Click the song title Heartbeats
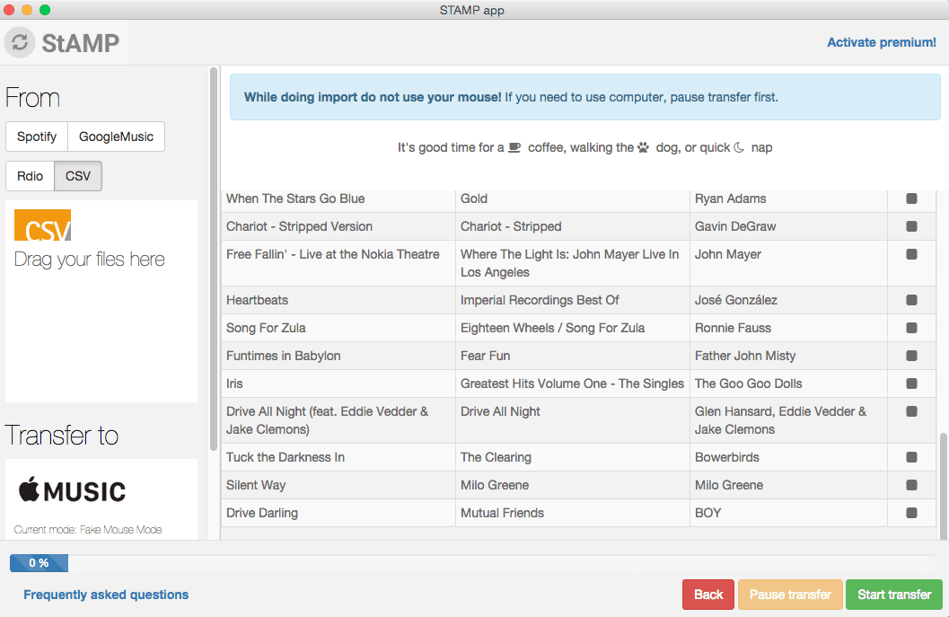949x617 pixels. click(x=257, y=300)
